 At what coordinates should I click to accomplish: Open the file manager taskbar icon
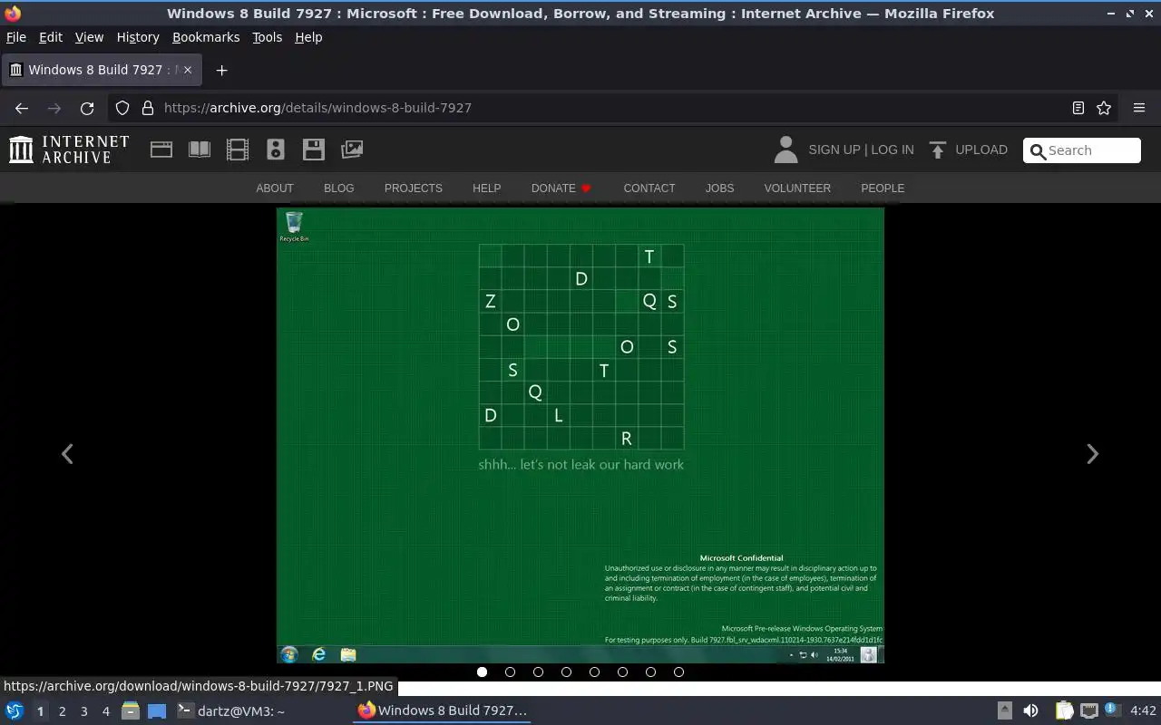click(131, 710)
